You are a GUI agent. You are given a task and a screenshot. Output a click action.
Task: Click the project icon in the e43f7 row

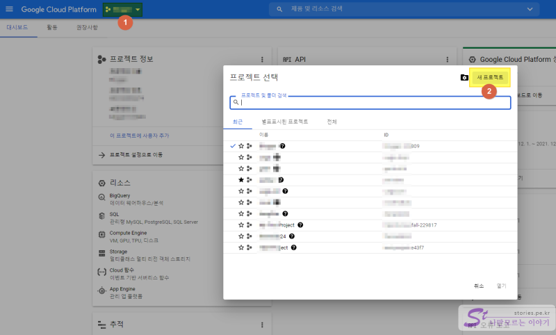[250, 248]
